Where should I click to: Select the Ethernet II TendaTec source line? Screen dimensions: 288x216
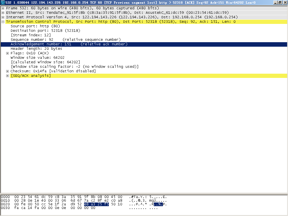(117, 13)
